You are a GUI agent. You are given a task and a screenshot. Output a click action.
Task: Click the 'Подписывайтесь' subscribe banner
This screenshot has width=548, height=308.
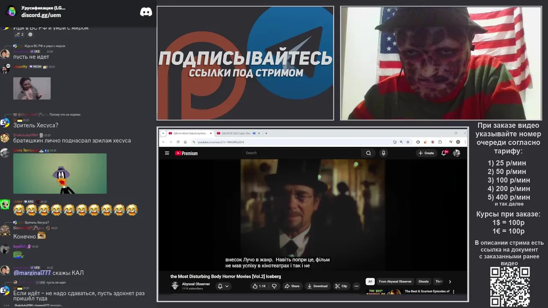coord(245,63)
